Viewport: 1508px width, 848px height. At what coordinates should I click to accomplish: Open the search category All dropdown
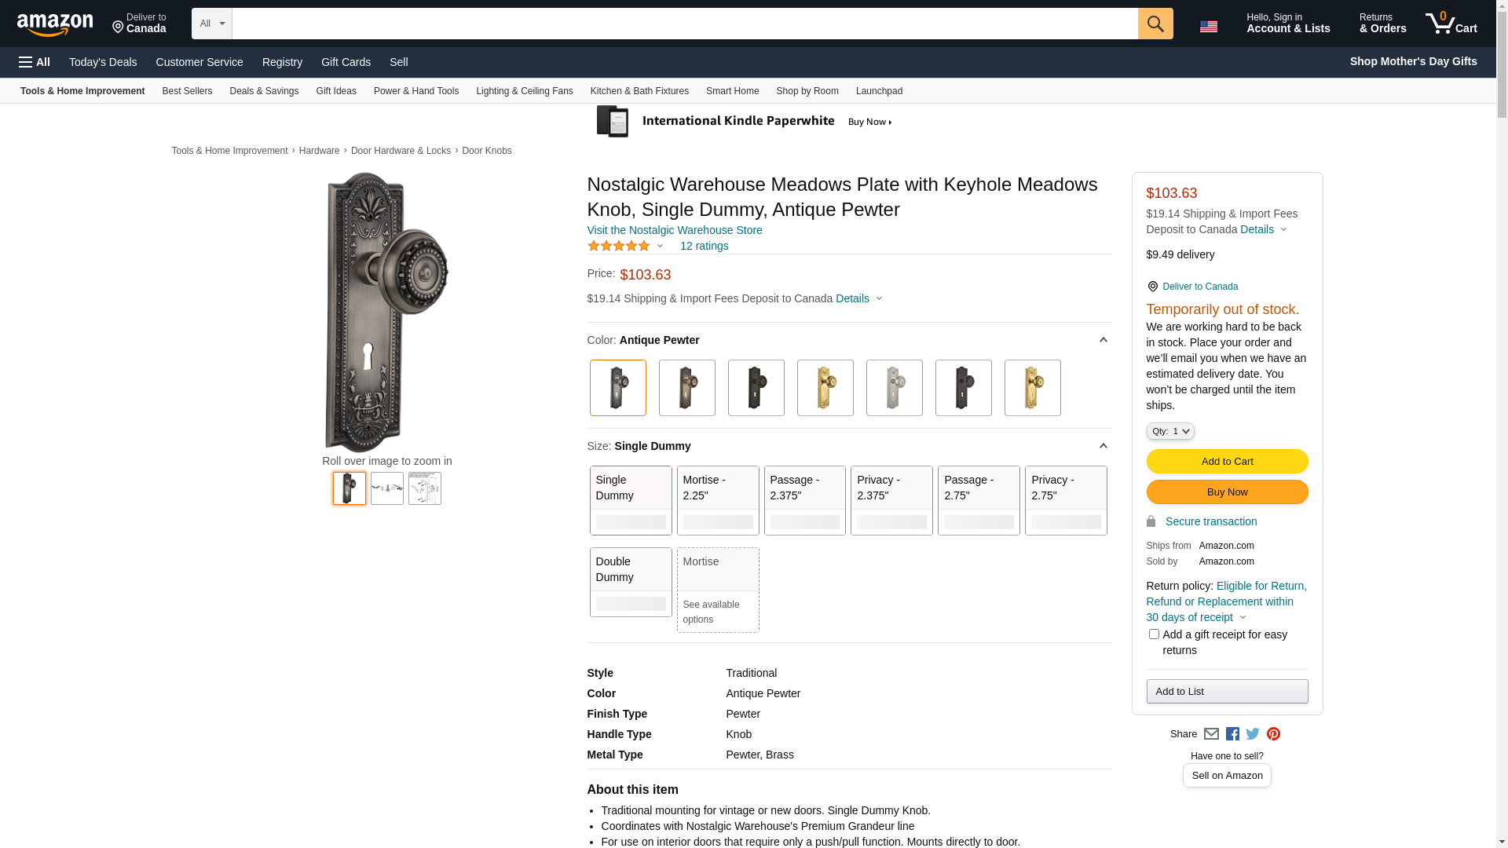[x=211, y=24]
